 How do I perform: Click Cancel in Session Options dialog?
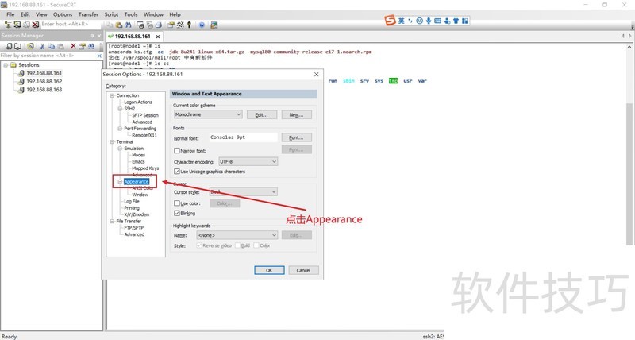click(303, 270)
